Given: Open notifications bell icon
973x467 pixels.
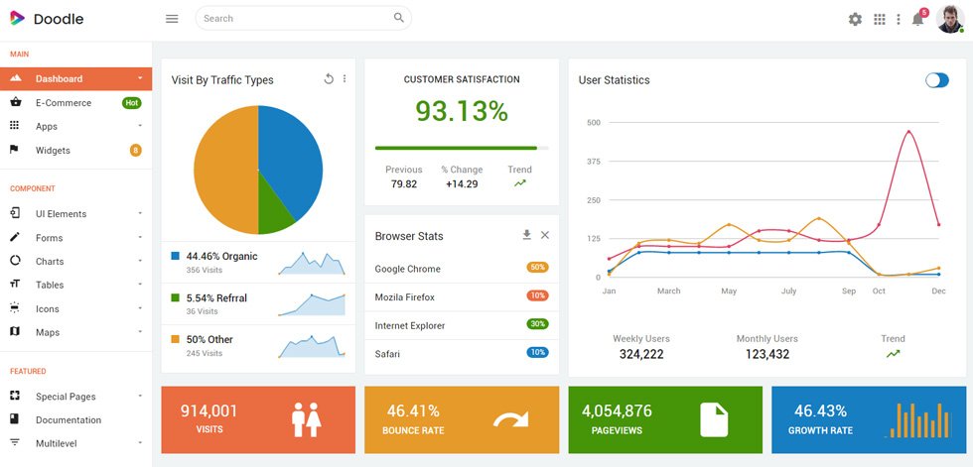Looking at the screenshot, I should 917,19.
